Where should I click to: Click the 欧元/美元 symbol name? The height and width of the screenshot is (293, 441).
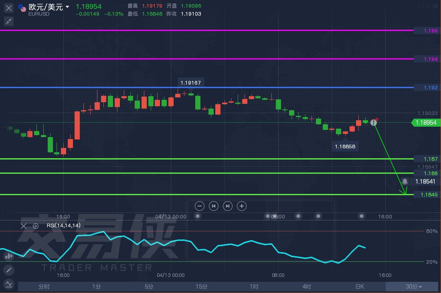(46, 7)
